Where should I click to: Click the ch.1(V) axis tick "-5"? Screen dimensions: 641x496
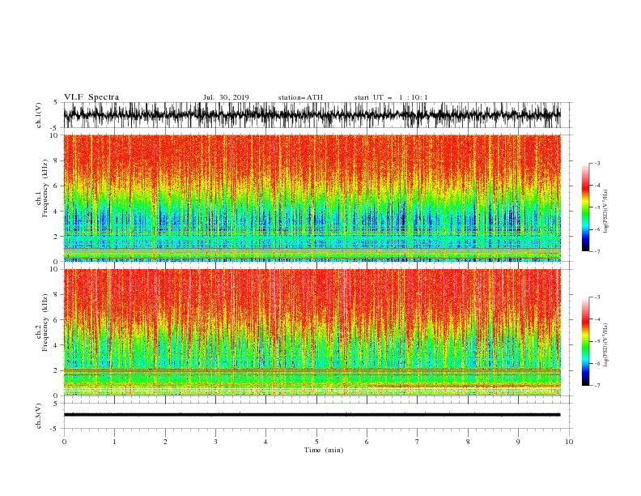(x=54, y=128)
